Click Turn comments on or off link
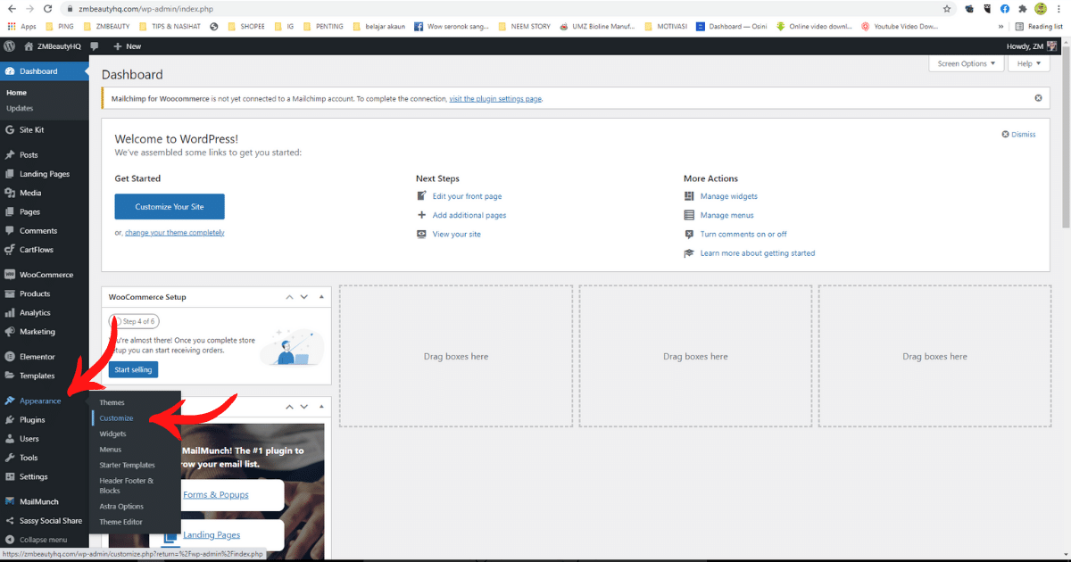This screenshot has width=1071, height=562. (743, 234)
